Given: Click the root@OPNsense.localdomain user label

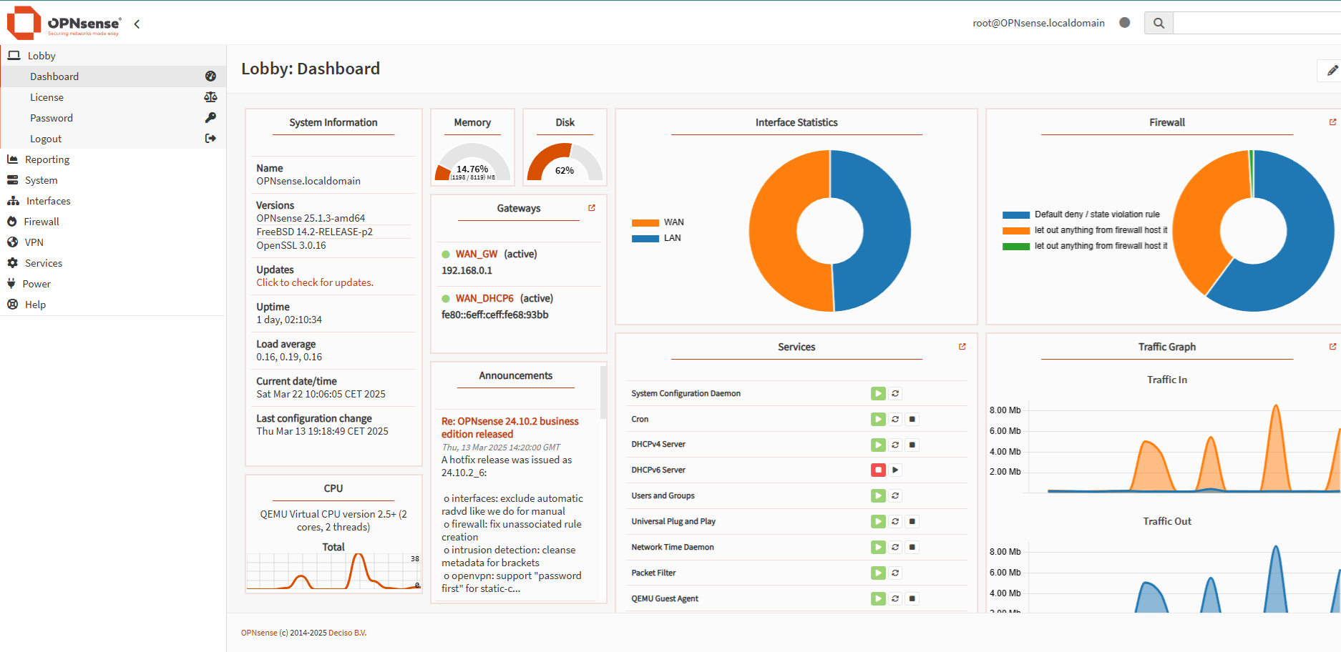Looking at the screenshot, I should [1038, 23].
